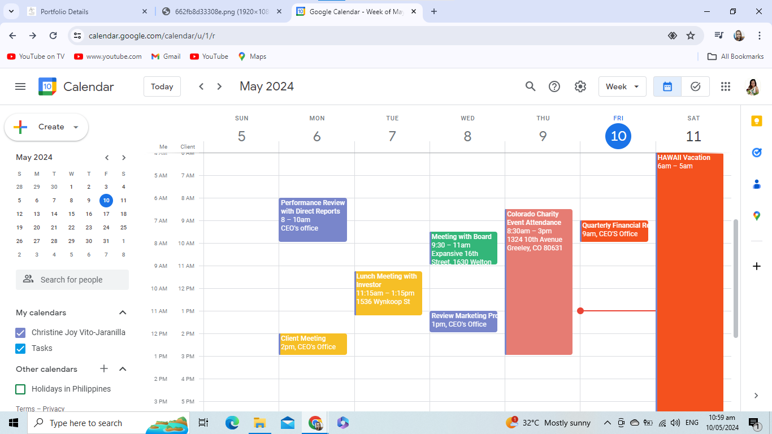This screenshot has width=772, height=434.
Task: Click Search for people field
Action: (72, 280)
